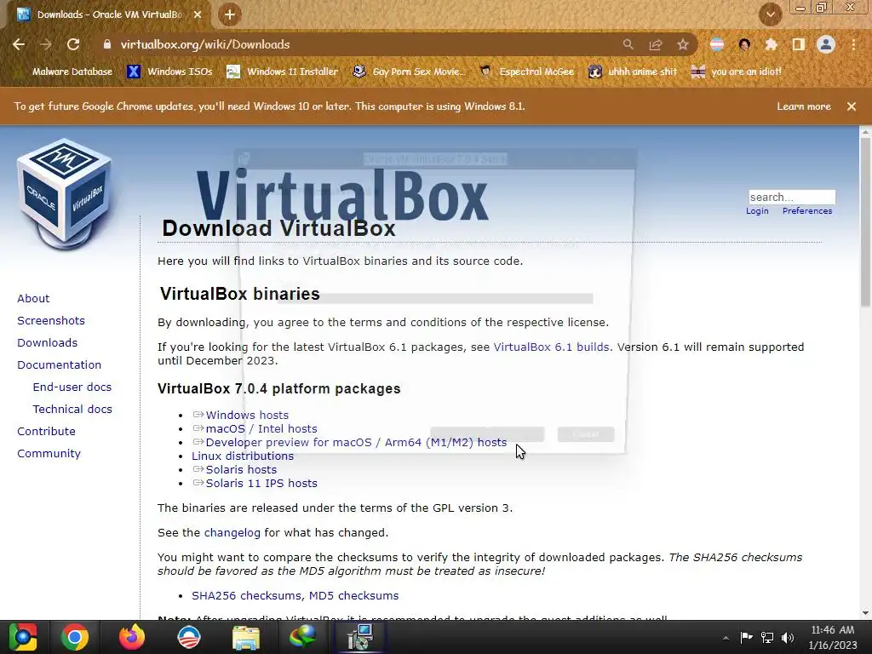The width and height of the screenshot is (872, 654).
Task: Open the Start button on taskbar
Action: click(x=22, y=637)
